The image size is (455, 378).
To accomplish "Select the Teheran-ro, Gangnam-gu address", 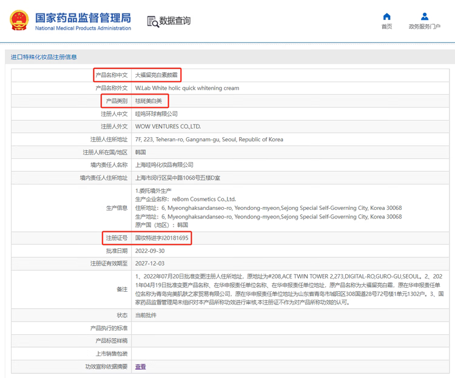I will [x=209, y=140].
